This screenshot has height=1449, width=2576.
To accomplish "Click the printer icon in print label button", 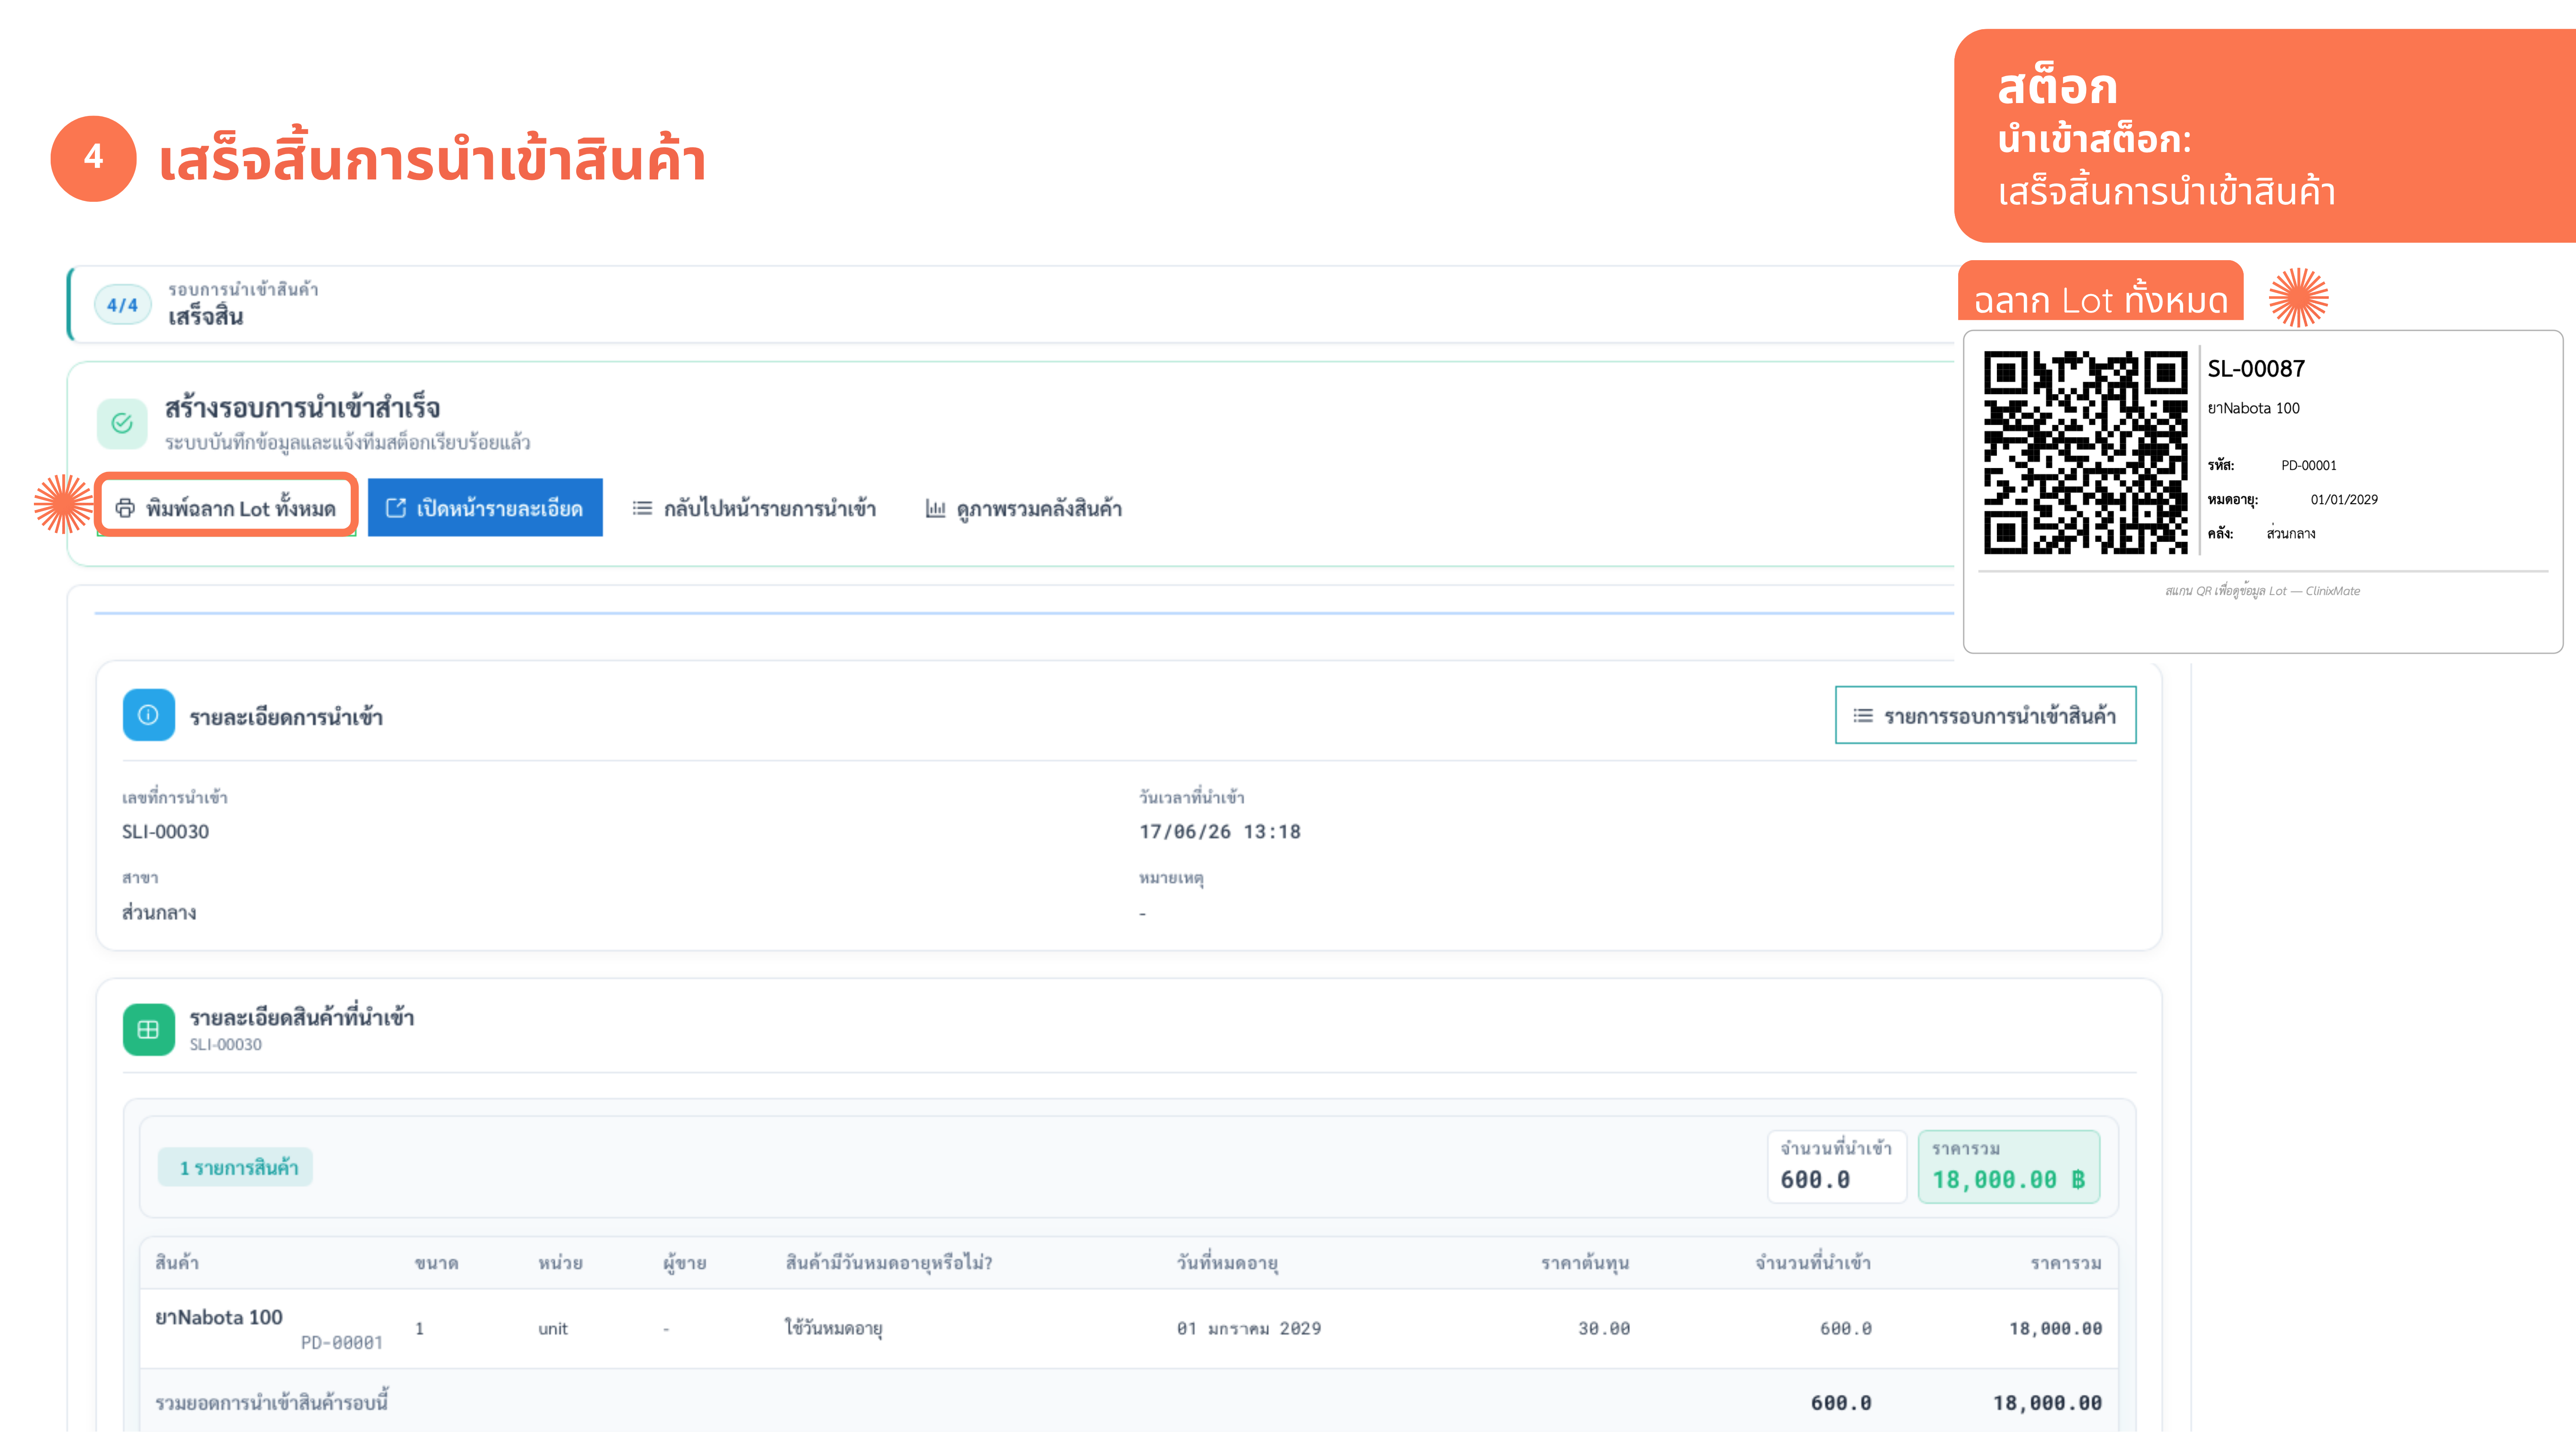I will (x=125, y=508).
